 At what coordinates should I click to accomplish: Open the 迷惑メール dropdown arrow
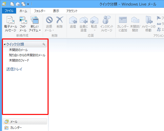tap(53, 30)
